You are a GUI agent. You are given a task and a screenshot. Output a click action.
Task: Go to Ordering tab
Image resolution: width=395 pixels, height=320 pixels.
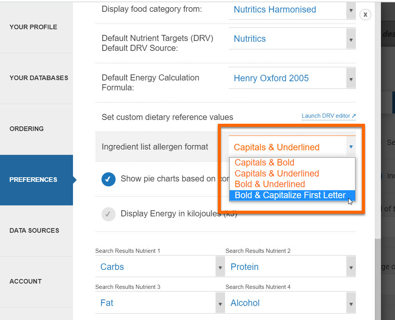pos(27,129)
